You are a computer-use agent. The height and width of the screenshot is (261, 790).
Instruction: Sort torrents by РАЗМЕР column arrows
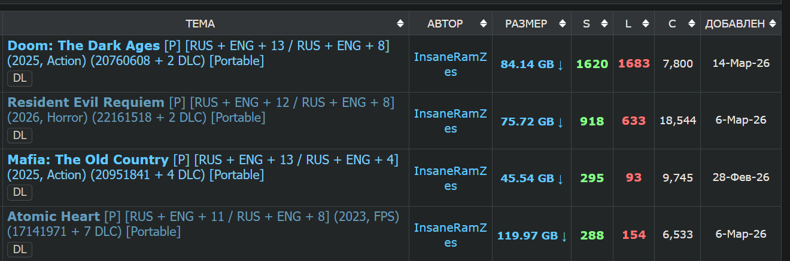562,24
